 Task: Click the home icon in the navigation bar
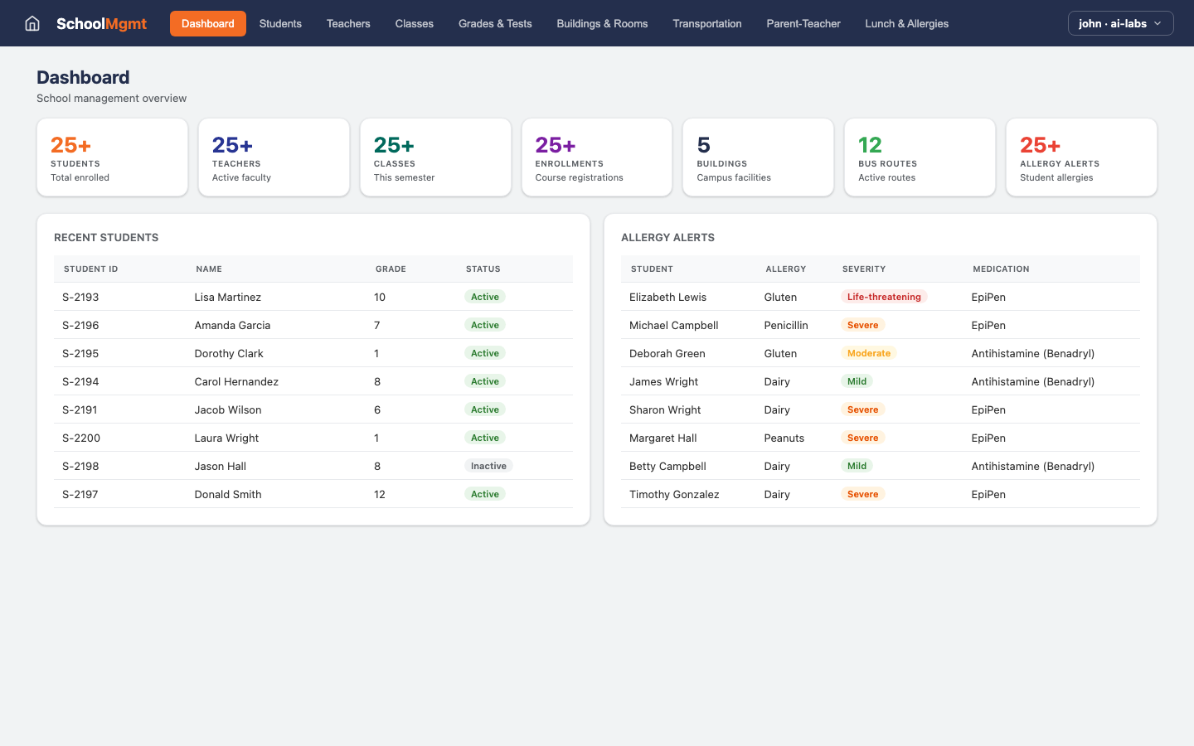(32, 23)
